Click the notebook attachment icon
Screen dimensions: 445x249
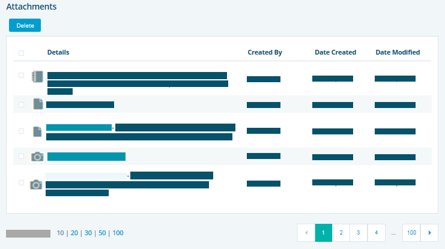37,77
